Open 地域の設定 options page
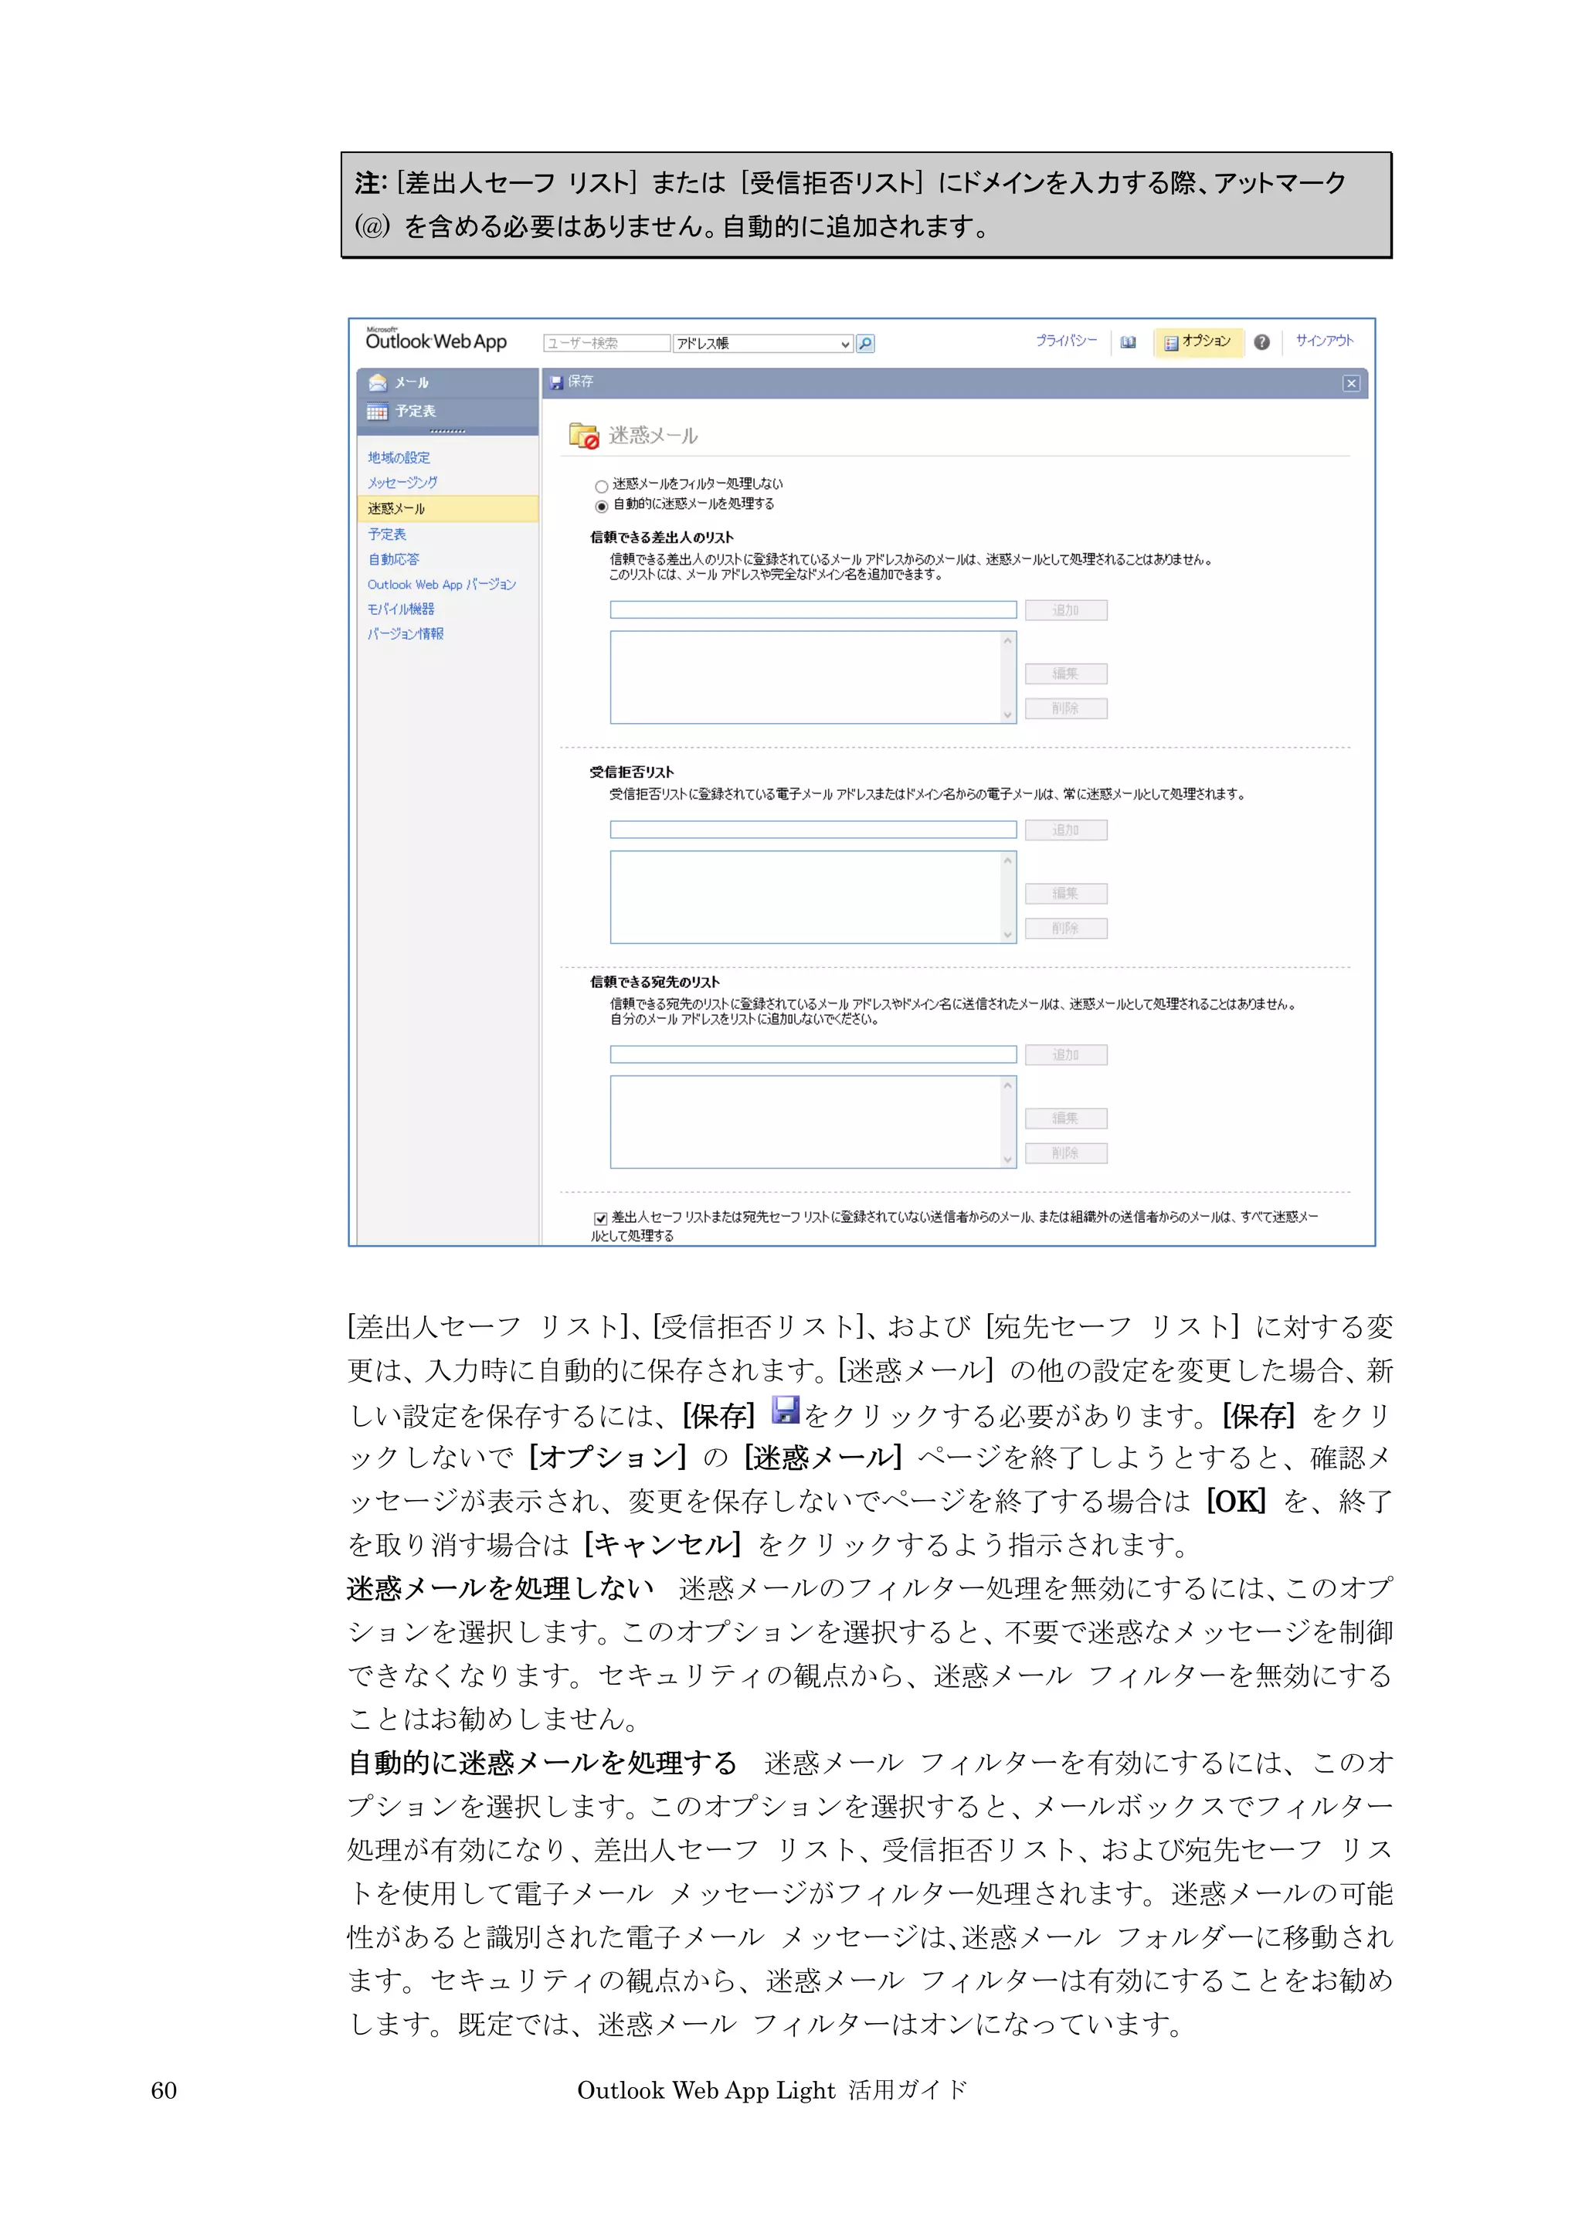Image resolution: width=1582 pixels, height=2237 pixels. coord(399,458)
